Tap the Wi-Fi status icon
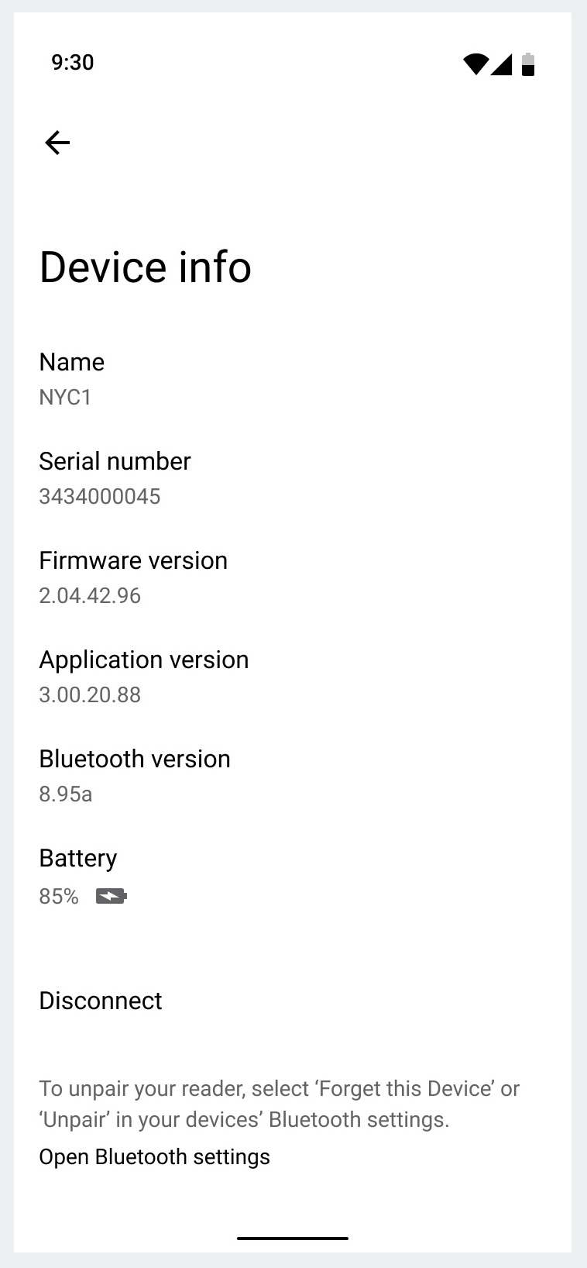This screenshot has height=1268, width=587. (475, 64)
